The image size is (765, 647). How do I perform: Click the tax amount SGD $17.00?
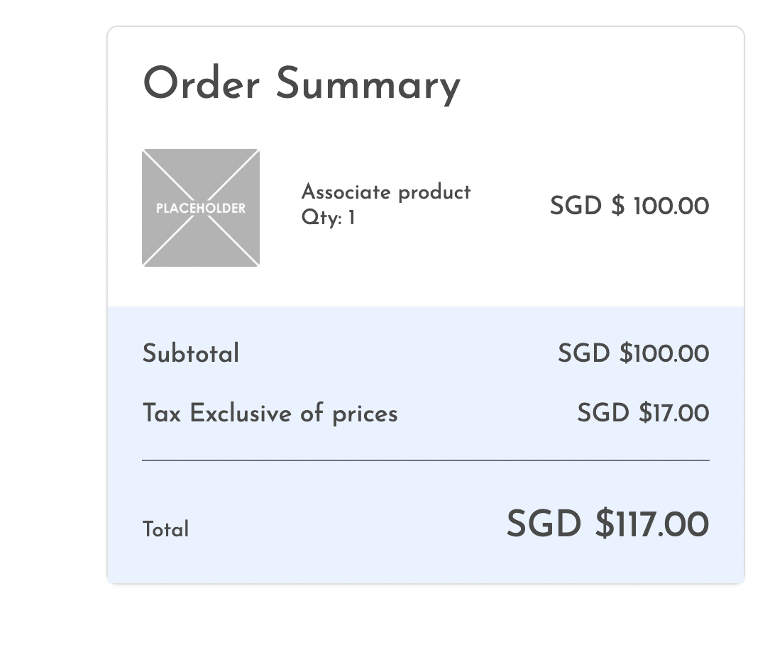tap(643, 413)
